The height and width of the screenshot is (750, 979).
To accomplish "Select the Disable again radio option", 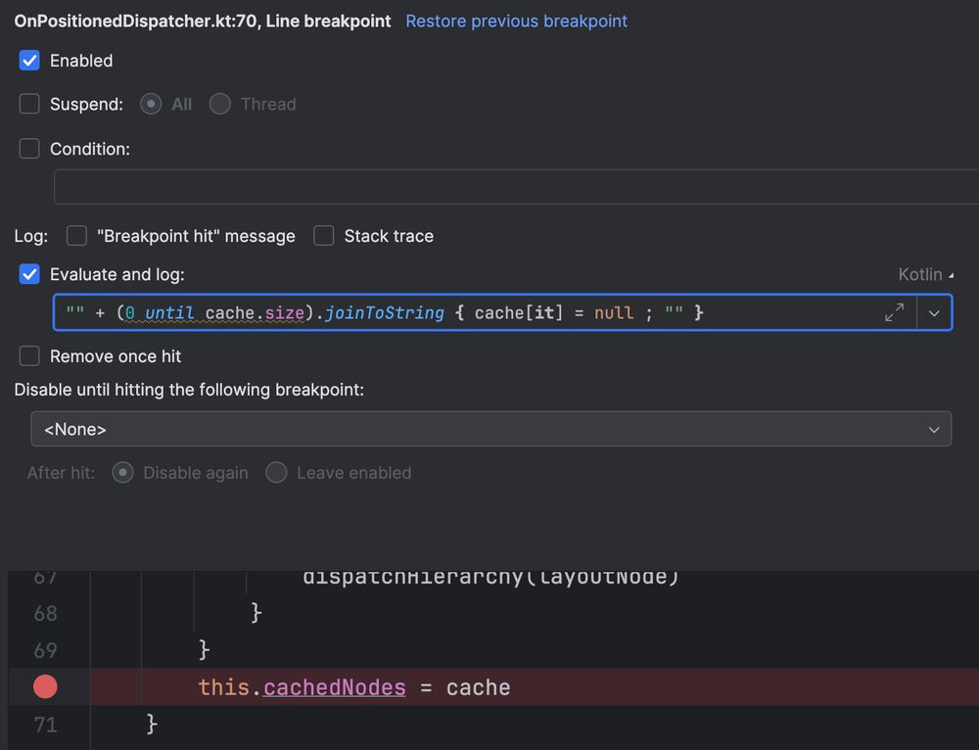I will tap(122, 473).
